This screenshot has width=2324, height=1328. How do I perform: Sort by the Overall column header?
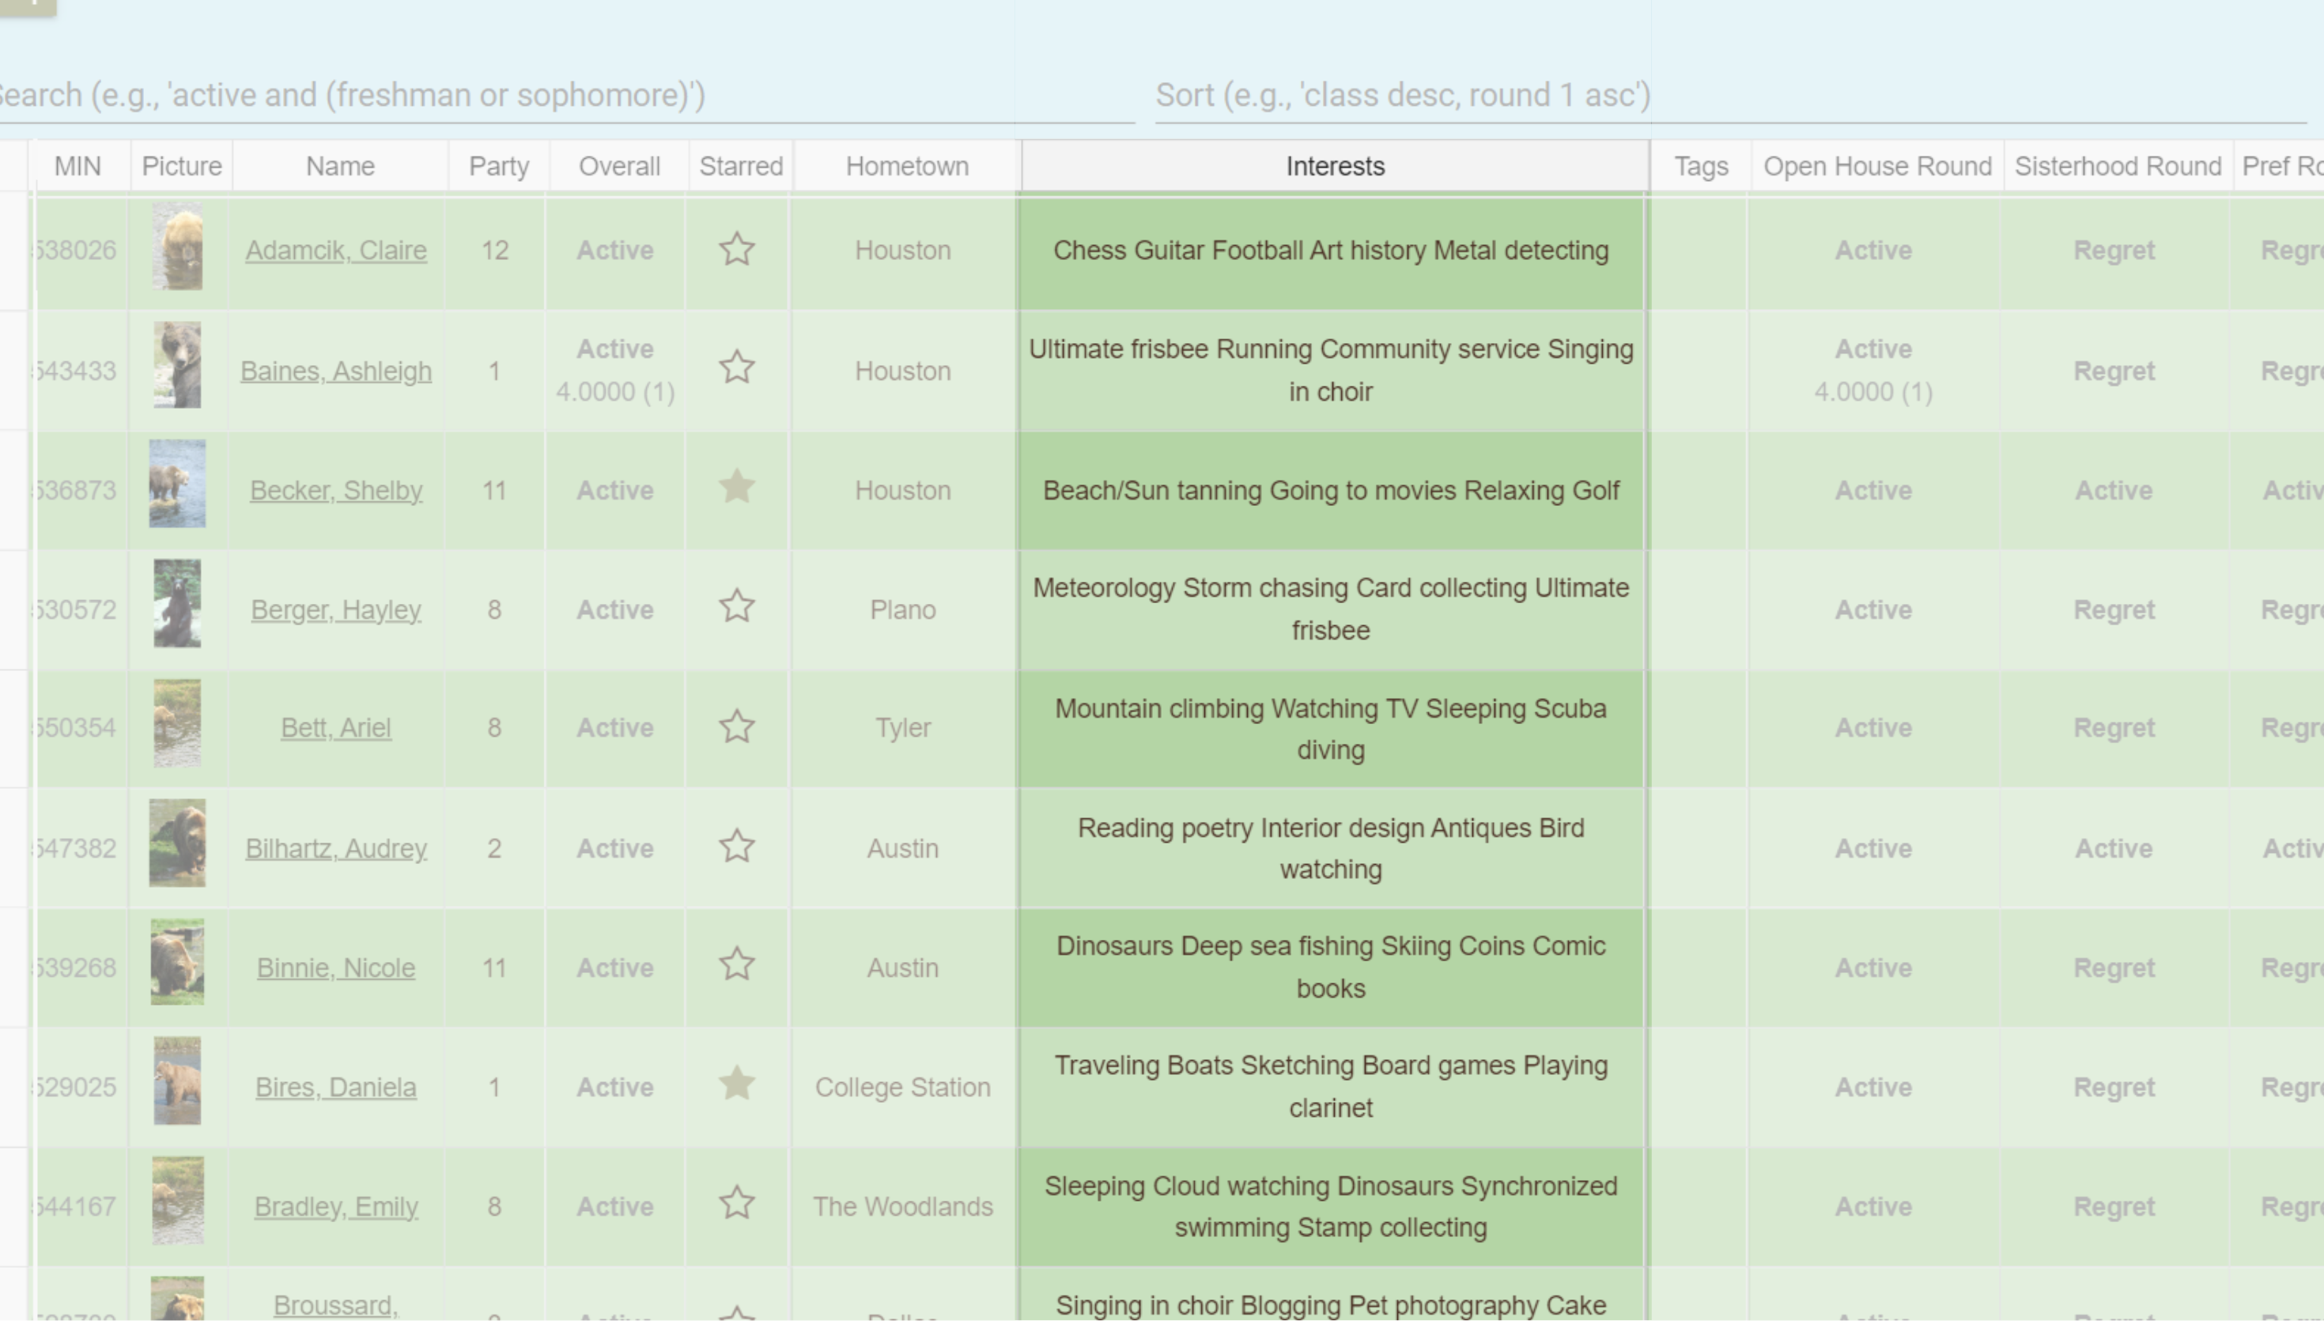click(618, 165)
